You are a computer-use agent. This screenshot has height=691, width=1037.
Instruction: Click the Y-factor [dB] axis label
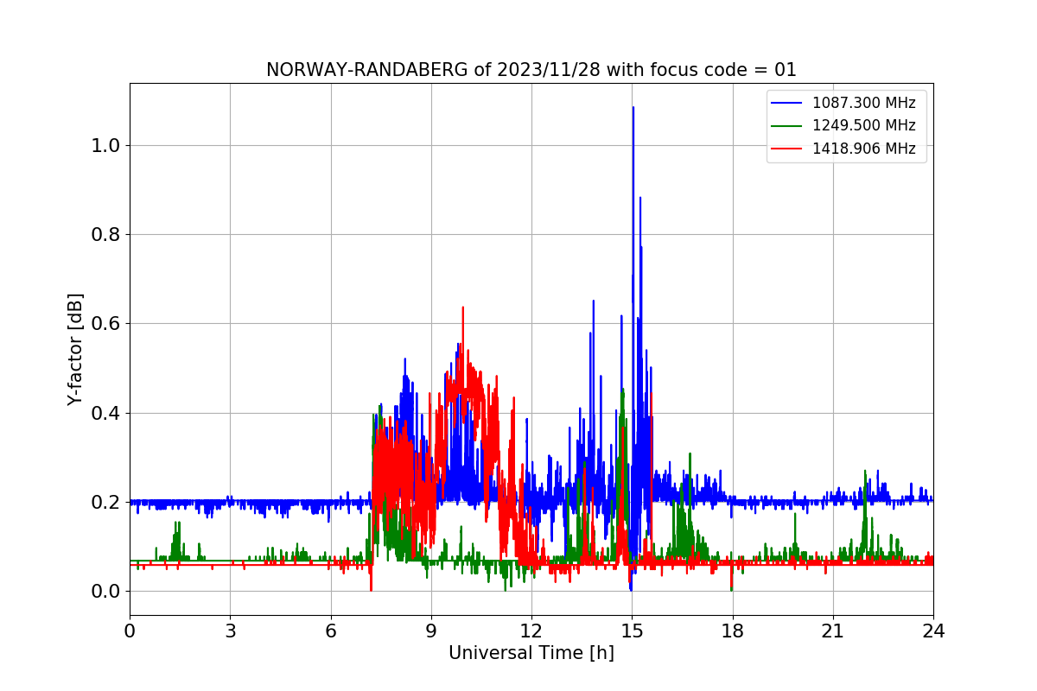point(76,349)
